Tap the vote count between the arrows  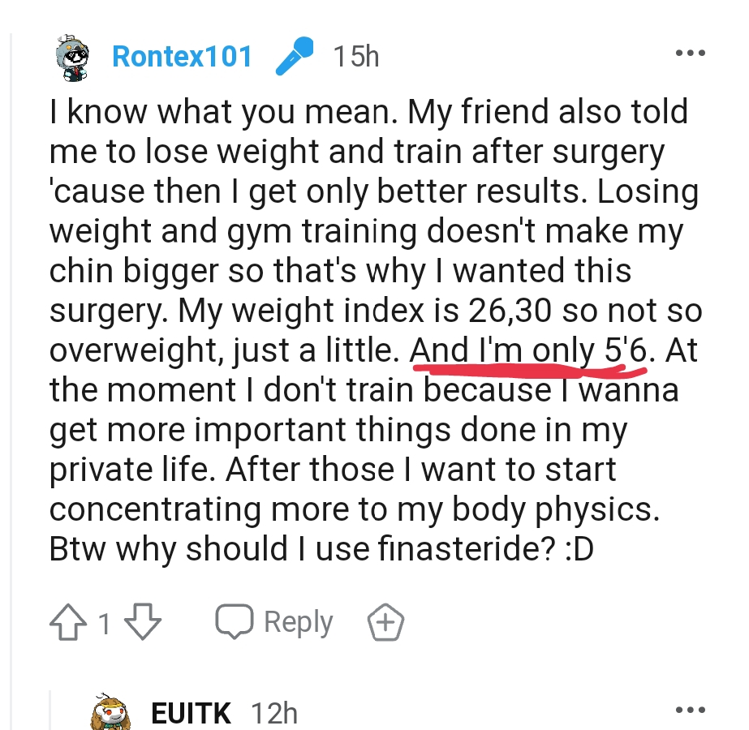[x=105, y=623]
